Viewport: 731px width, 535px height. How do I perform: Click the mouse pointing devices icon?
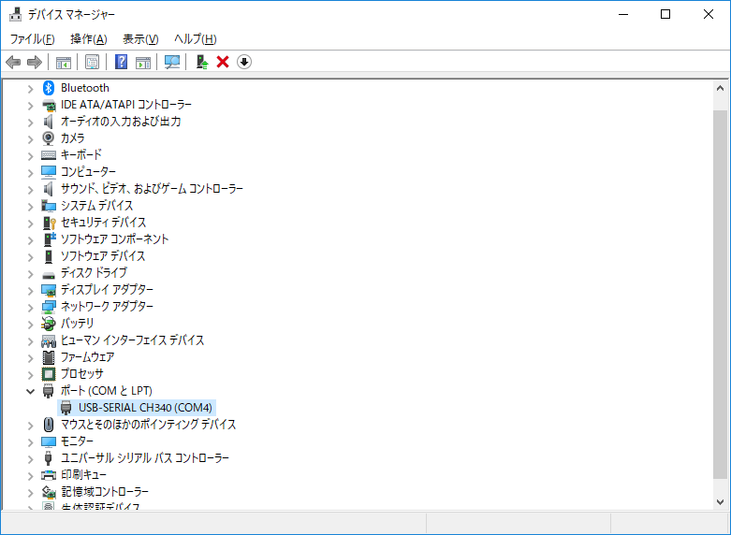(x=49, y=424)
